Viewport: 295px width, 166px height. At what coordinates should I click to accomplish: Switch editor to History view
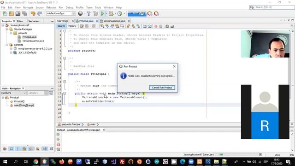(72, 26)
